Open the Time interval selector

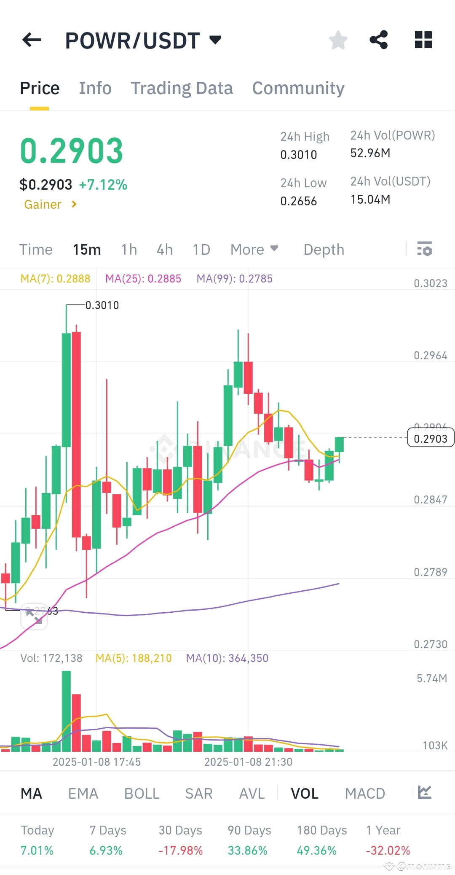click(36, 249)
